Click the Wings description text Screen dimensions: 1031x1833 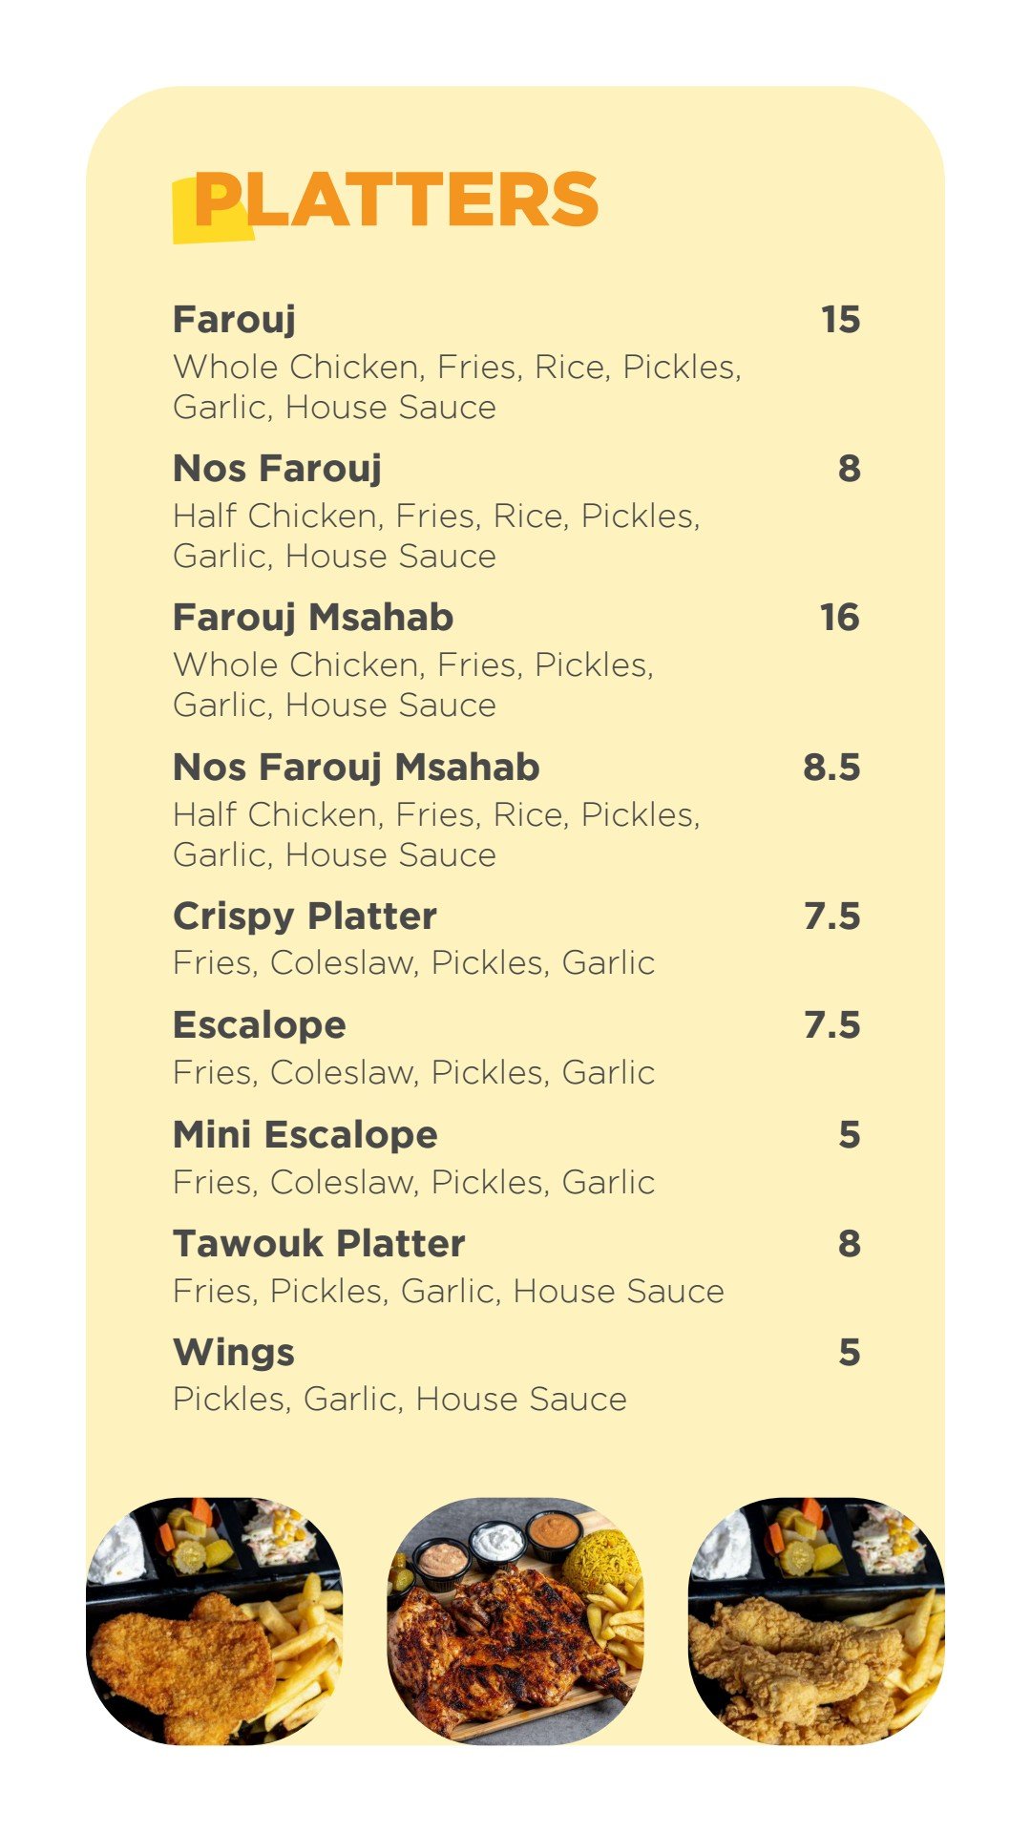click(x=399, y=1399)
